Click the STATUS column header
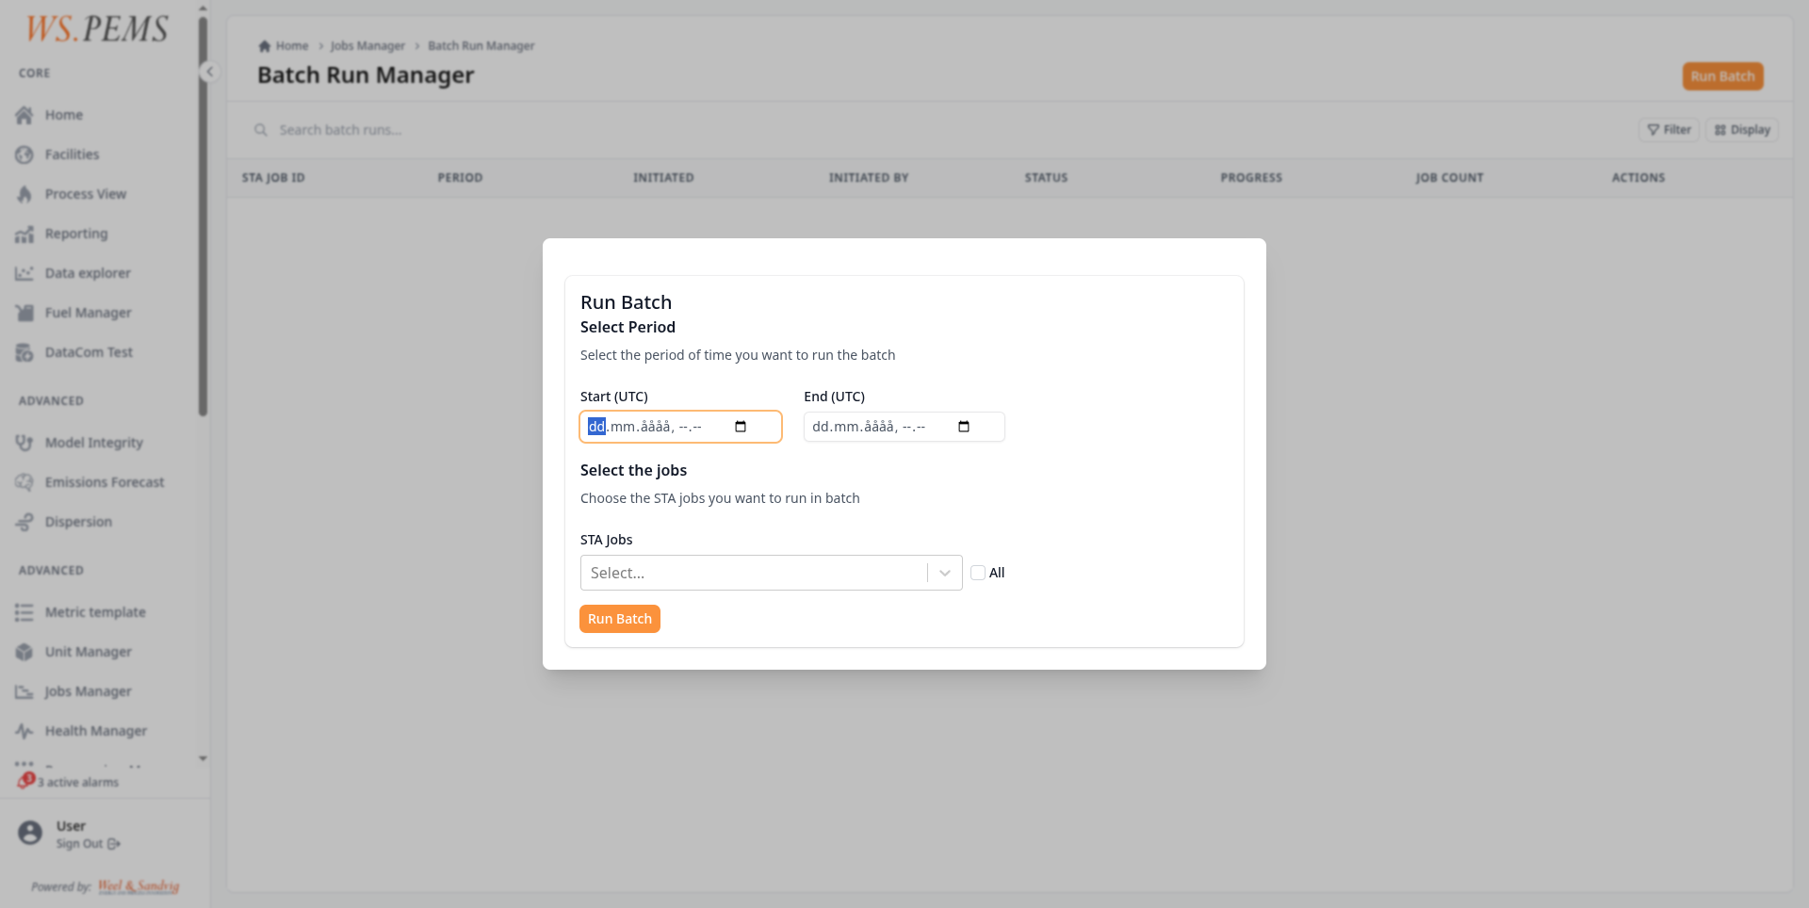Viewport: 1809px width, 908px height. click(1046, 178)
